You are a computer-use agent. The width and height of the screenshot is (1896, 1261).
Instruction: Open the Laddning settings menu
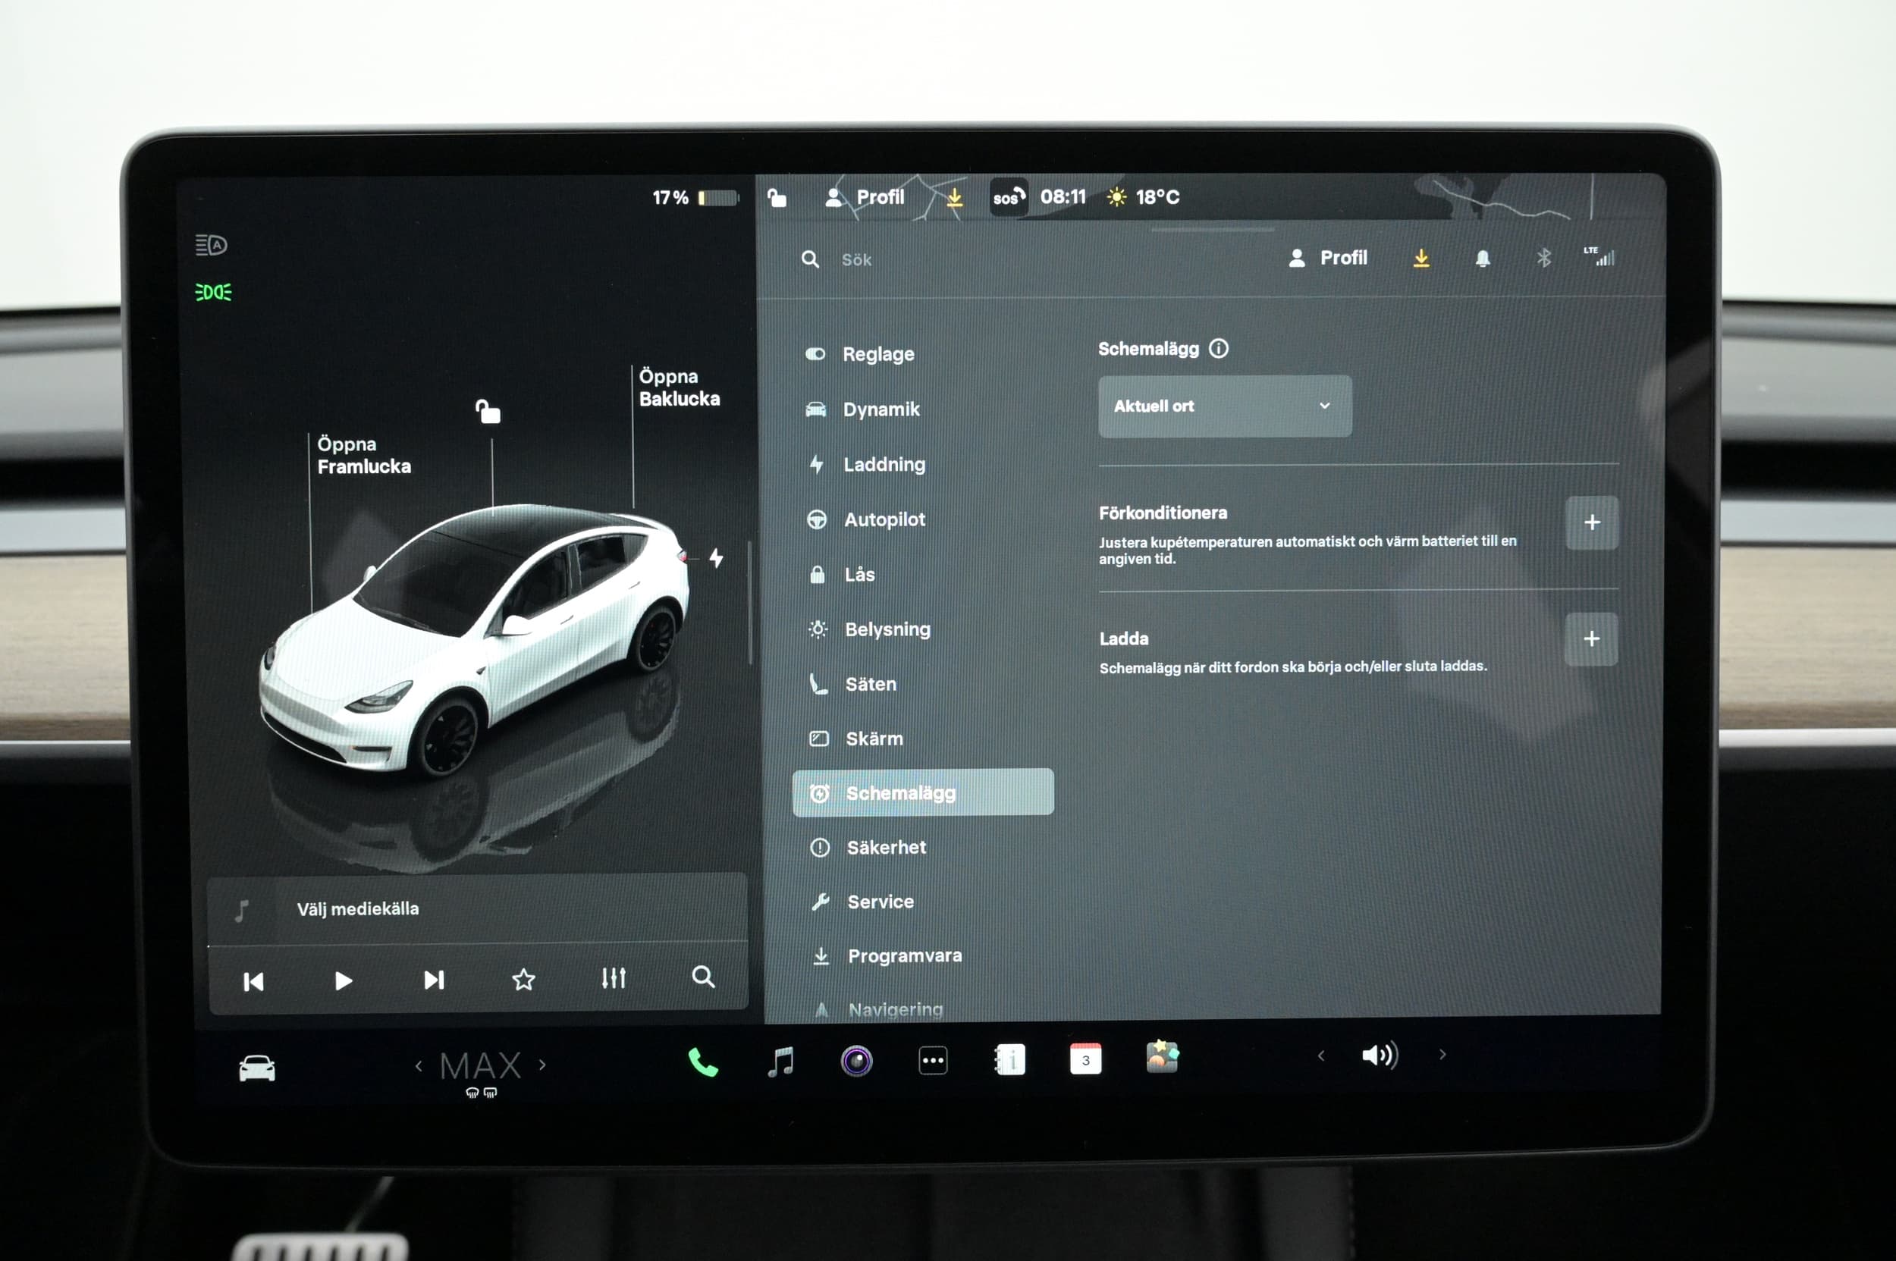[884, 465]
